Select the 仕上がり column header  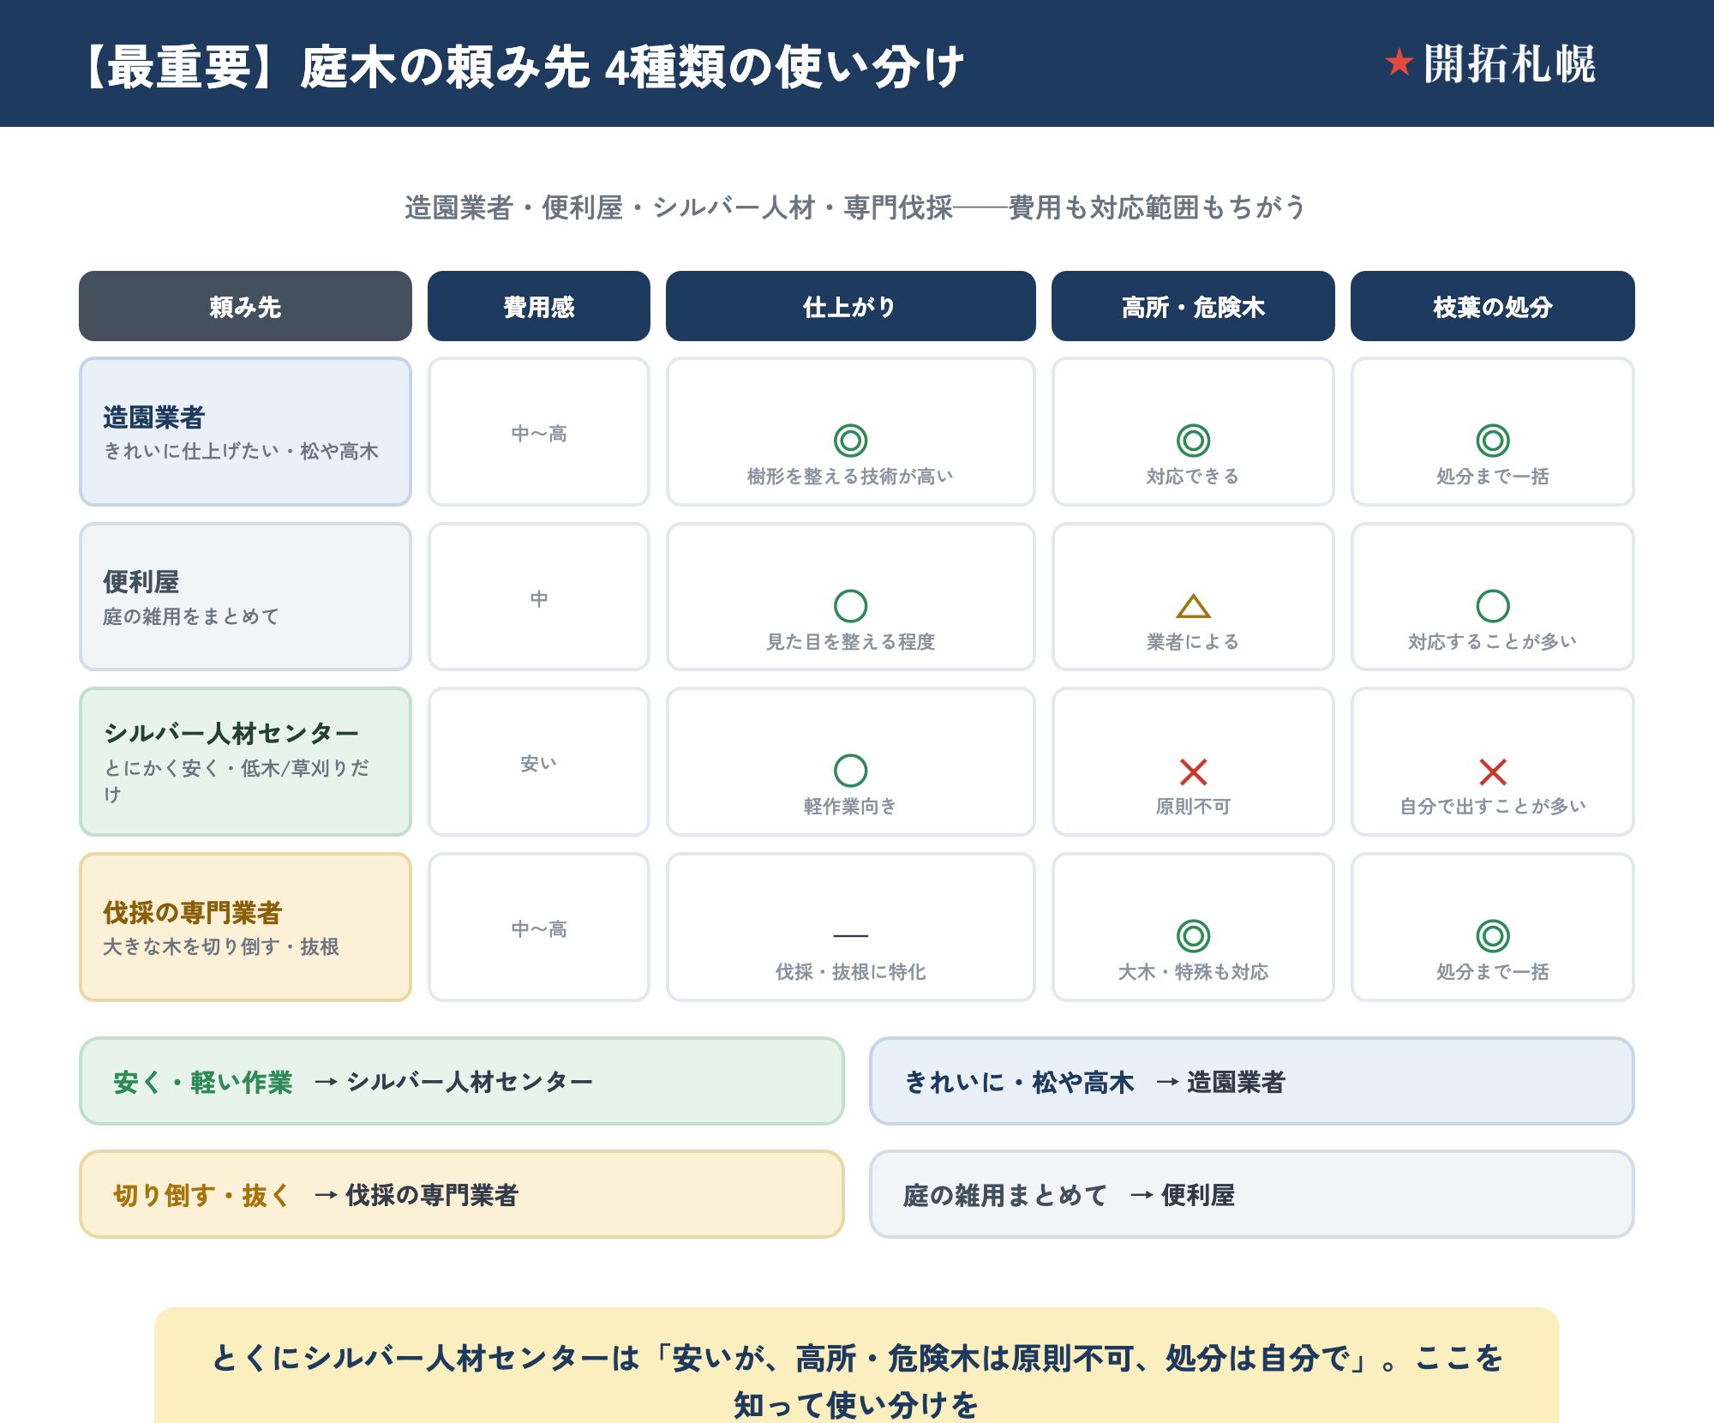click(x=850, y=306)
